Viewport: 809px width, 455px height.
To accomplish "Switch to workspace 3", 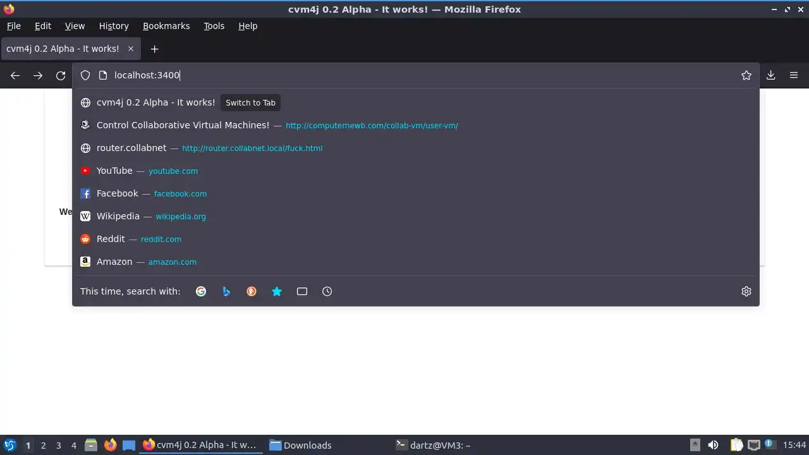I will click(x=58, y=445).
